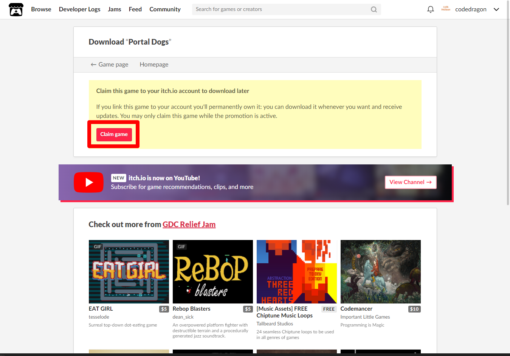Open EAT GIRL game thumbnail
Viewport: 510px width, 356px height.
129,272
